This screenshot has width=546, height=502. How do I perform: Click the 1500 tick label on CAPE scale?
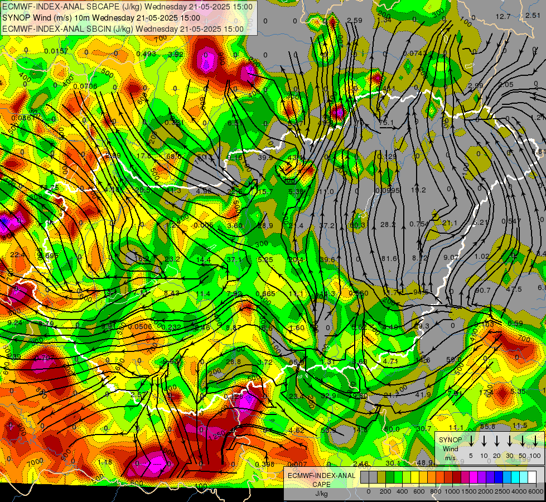[468, 491]
